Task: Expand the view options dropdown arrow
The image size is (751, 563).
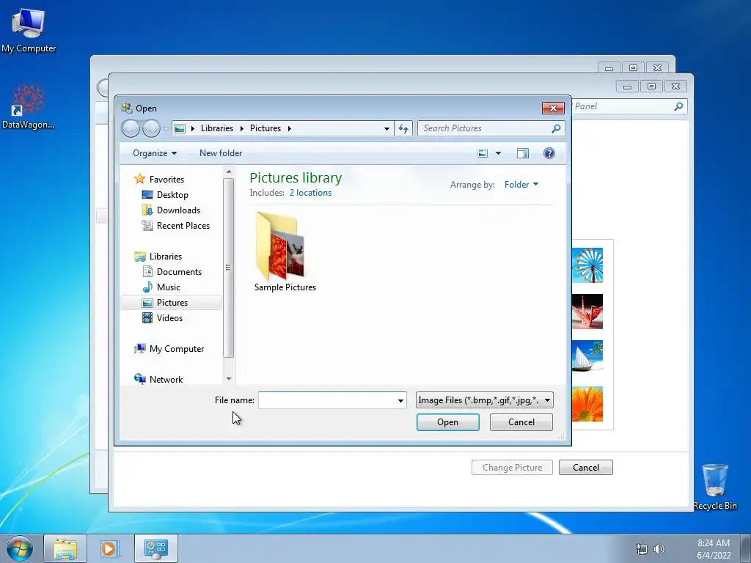Action: [498, 153]
